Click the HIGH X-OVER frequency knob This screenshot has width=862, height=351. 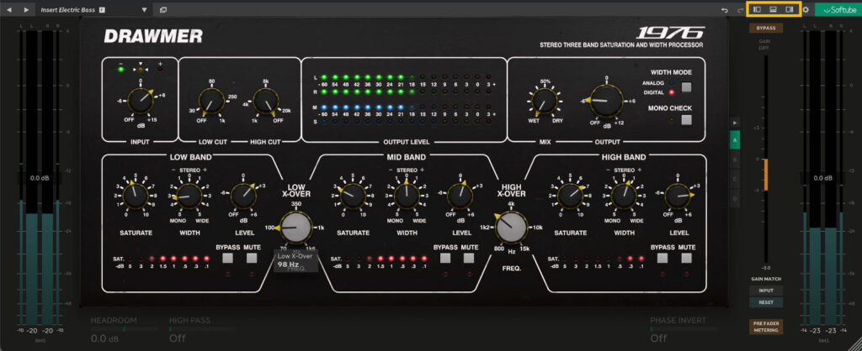click(511, 227)
